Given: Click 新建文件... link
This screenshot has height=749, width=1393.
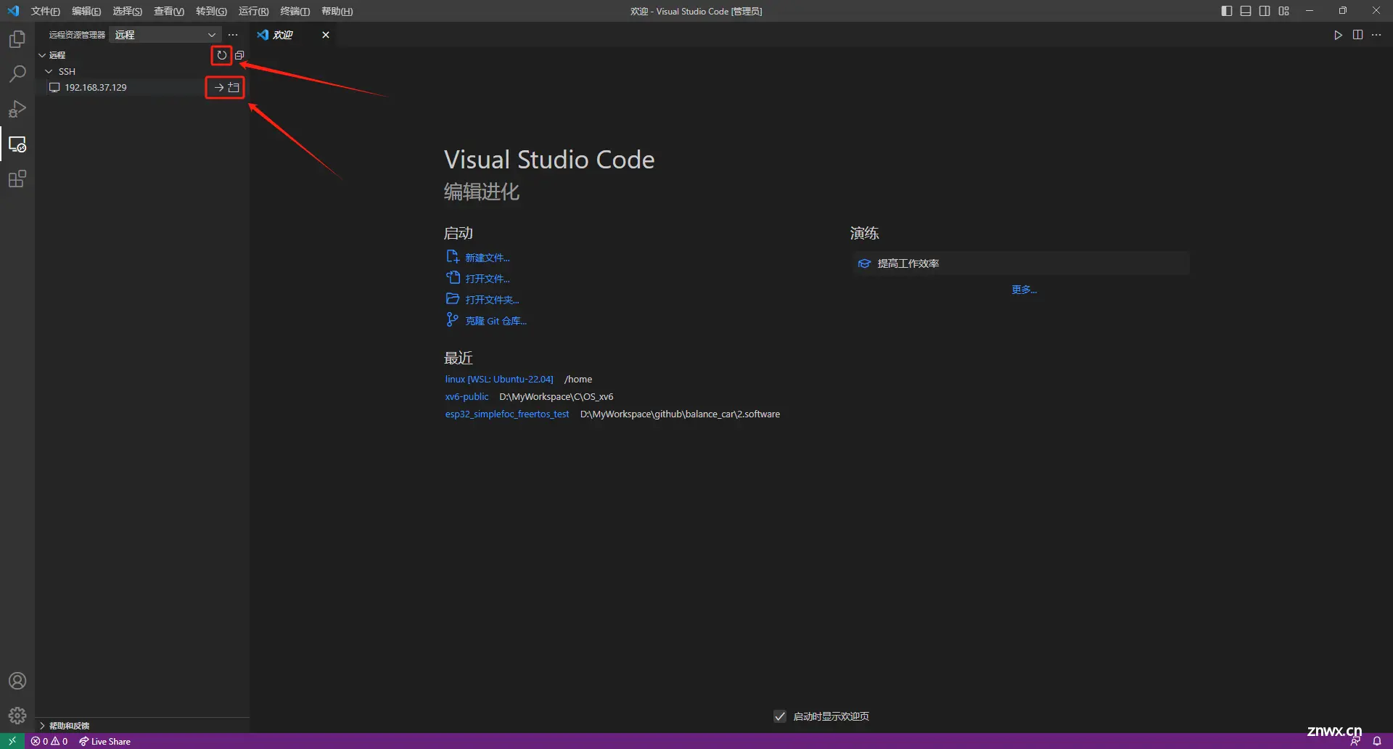Looking at the screenshot, I should pyautogui.click(x=487, y=258).
